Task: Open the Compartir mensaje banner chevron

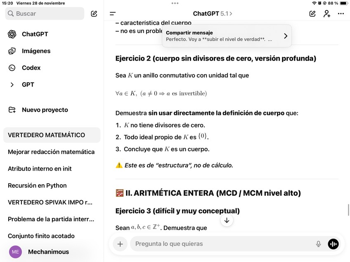Action: (285, 36)
